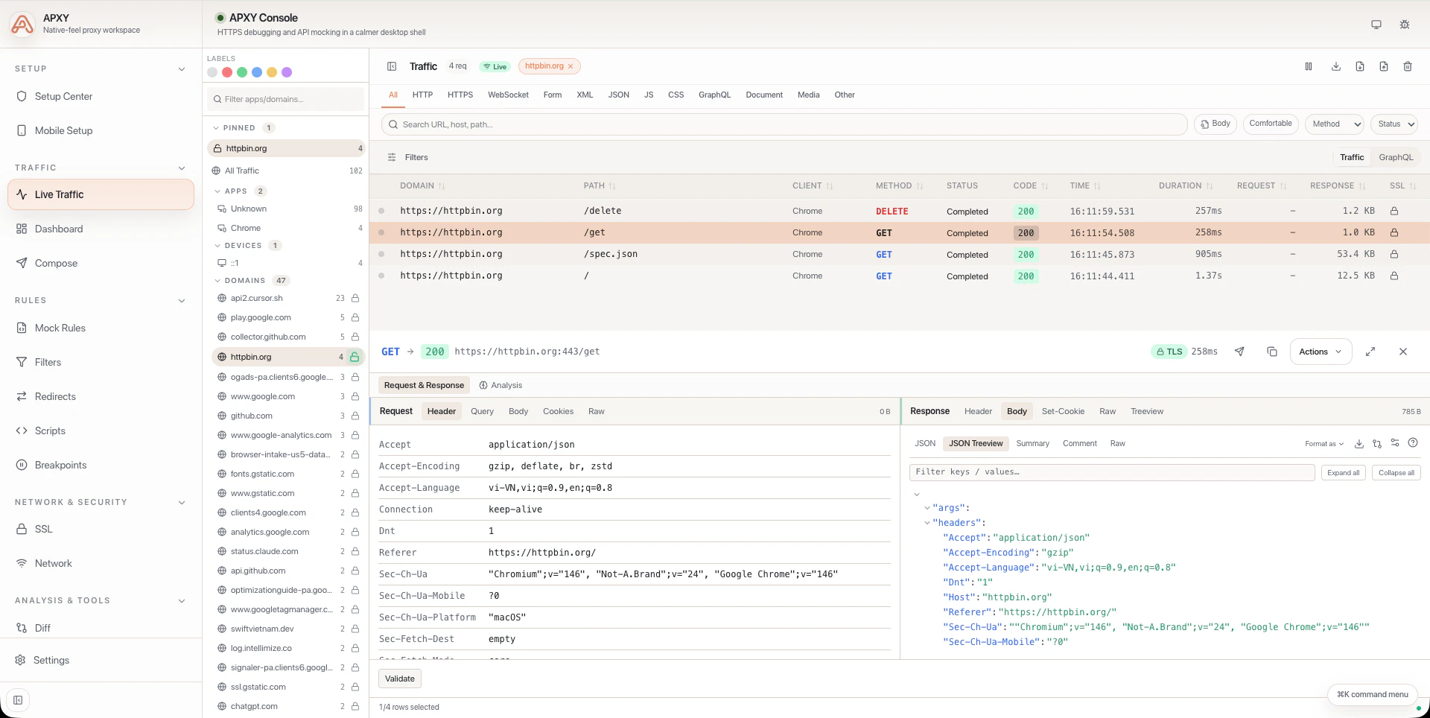Image resolution: width=1430 pixels, height=718 pixels.
Task: Collapse the NETWORK & SECURITY section
Action: [x=182, y=502]
